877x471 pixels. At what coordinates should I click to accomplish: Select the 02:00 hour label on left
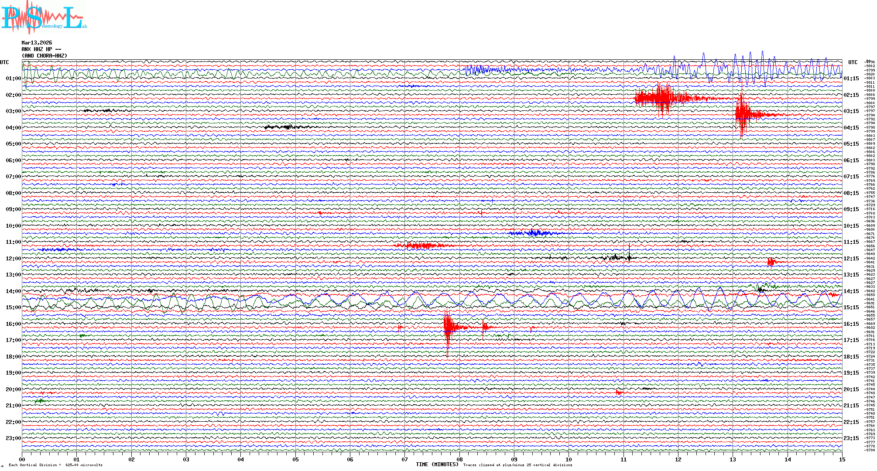(x=13, y=95)
